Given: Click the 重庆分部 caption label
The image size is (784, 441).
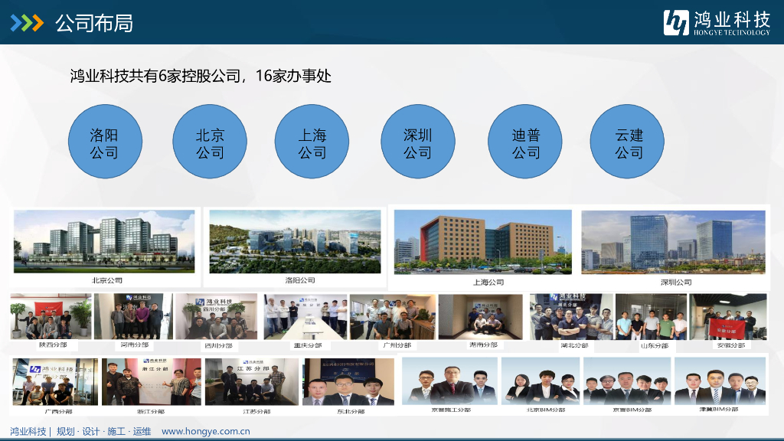Looking at the screenshot, I should coord(308,345).
